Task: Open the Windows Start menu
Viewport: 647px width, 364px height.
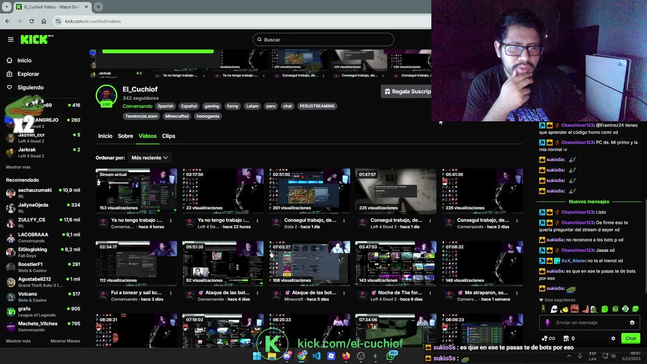Action: click(257, 356)
